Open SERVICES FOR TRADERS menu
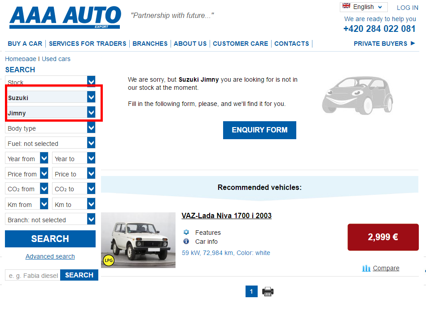Screen dimensions: 426x321 [x=88, y=44]
